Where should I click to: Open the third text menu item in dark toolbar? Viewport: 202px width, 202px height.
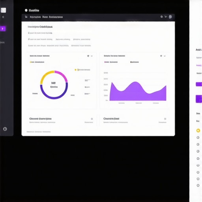click(56, 17)
